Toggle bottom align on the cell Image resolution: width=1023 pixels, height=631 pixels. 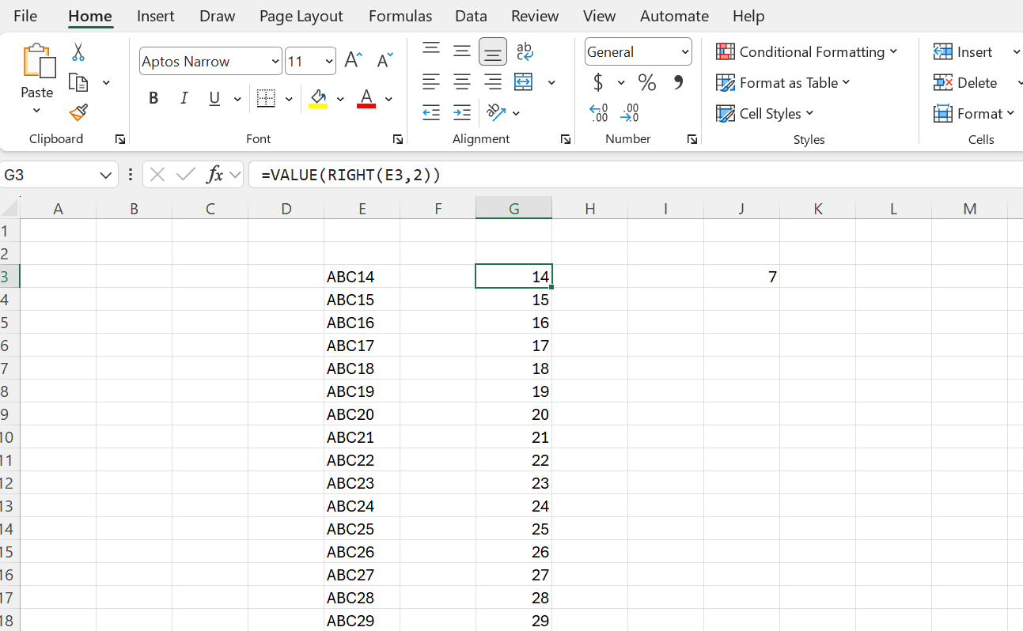[x=493, y=52]
